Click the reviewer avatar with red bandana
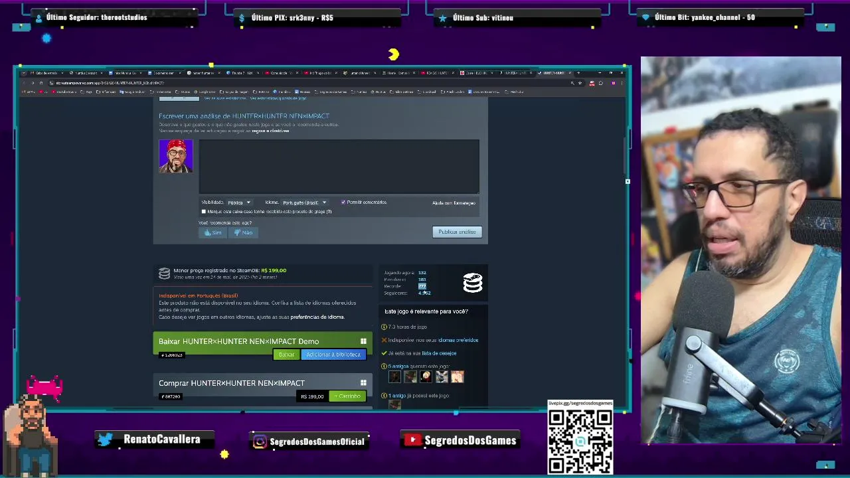 pos(176,156)
